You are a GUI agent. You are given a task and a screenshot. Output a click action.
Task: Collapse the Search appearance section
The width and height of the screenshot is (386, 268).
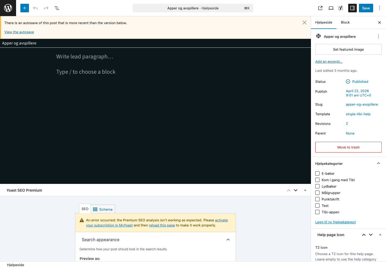[228, 240]
